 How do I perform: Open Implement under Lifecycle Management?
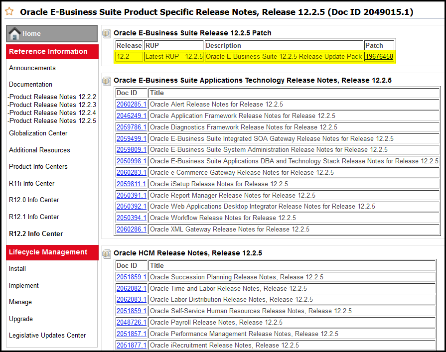[x=23, y=285]
